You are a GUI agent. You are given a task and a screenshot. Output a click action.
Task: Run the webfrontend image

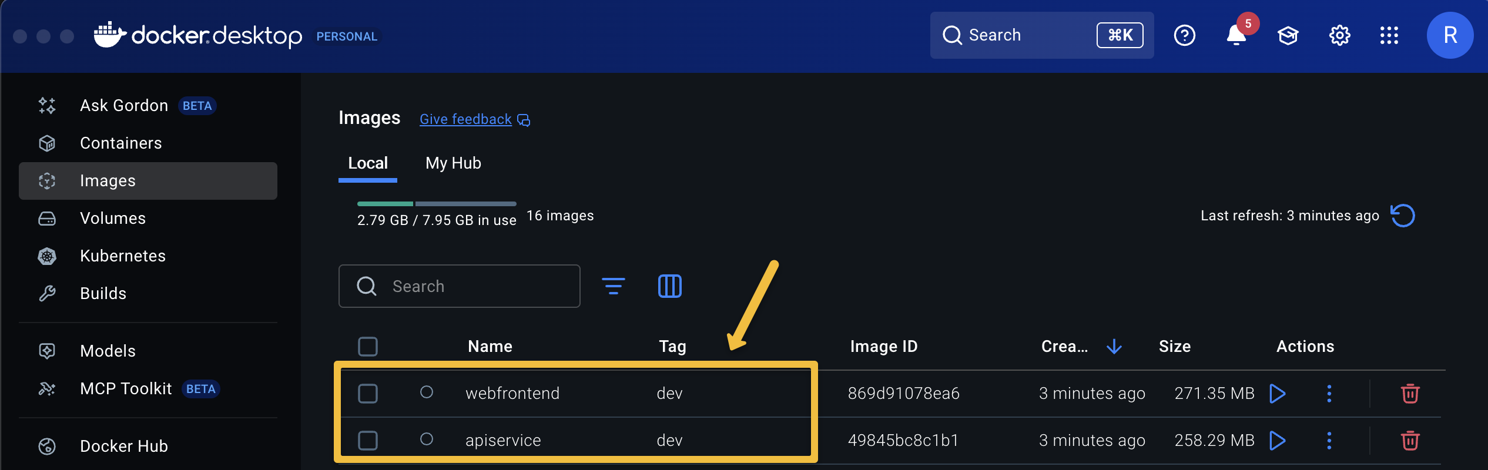coord(1277,393)
